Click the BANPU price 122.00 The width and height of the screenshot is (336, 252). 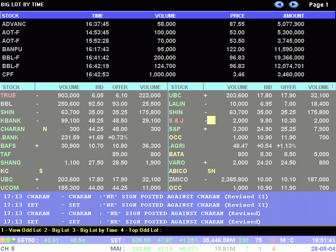[x=235, y=49]
